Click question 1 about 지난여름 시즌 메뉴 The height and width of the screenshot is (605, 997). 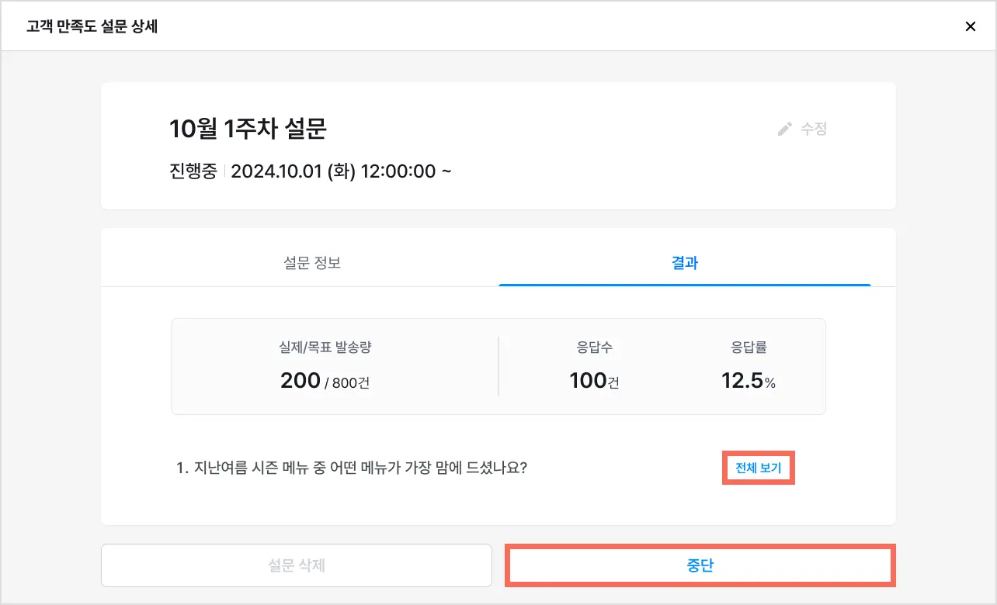coord(352,468)
